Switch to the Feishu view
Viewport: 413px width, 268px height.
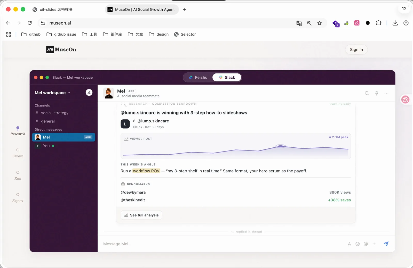(198, 77)
